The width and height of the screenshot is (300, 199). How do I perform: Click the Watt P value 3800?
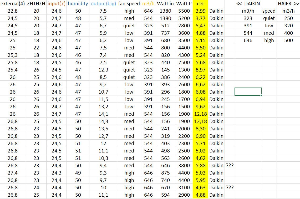tap(184, 166)
